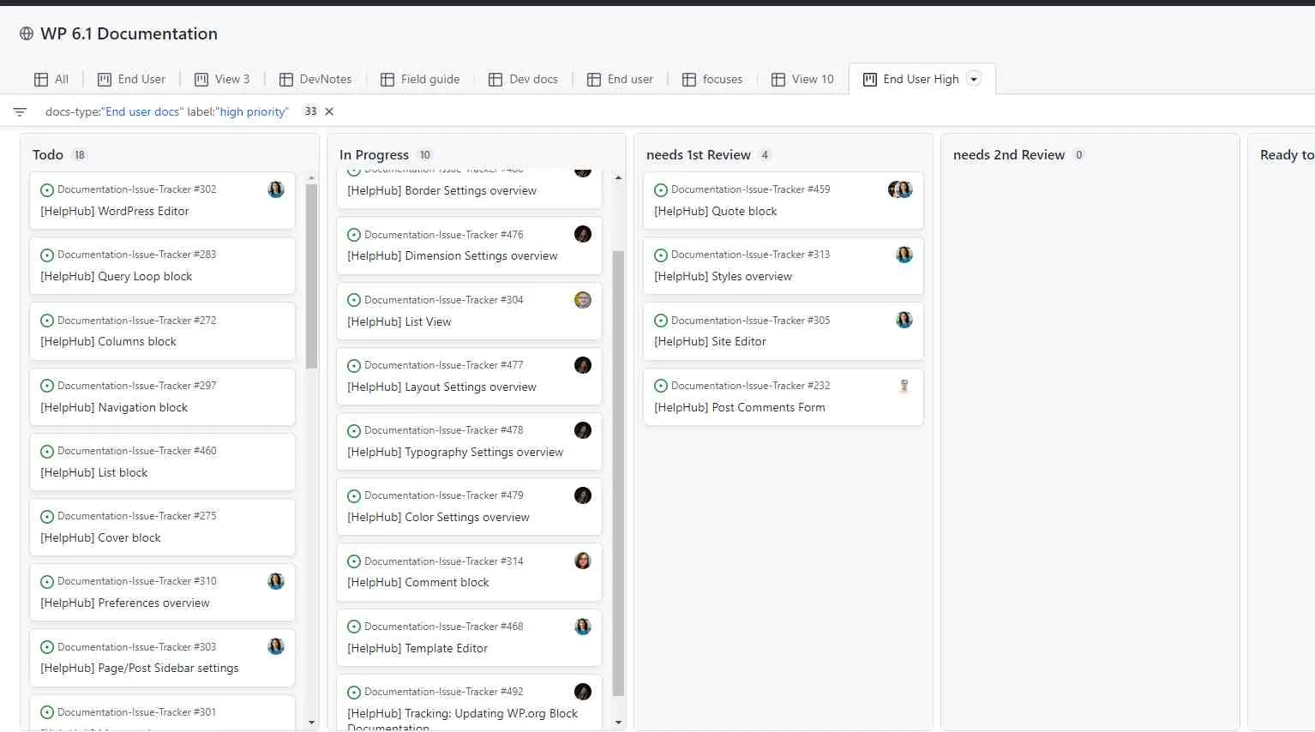Click assignee avatar on Comment block card
Image resolution: width=1315 pixels, height=732 pixels.
pos(583,561)
